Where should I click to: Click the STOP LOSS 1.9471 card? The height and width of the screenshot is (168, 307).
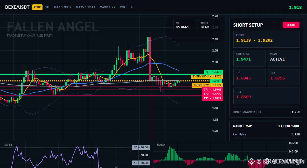(249, 58)
